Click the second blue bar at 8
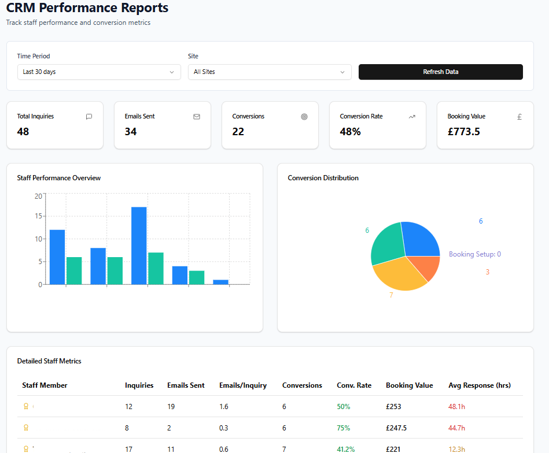The height and width of the screenshot is (453, 549). tap(98, 266)
